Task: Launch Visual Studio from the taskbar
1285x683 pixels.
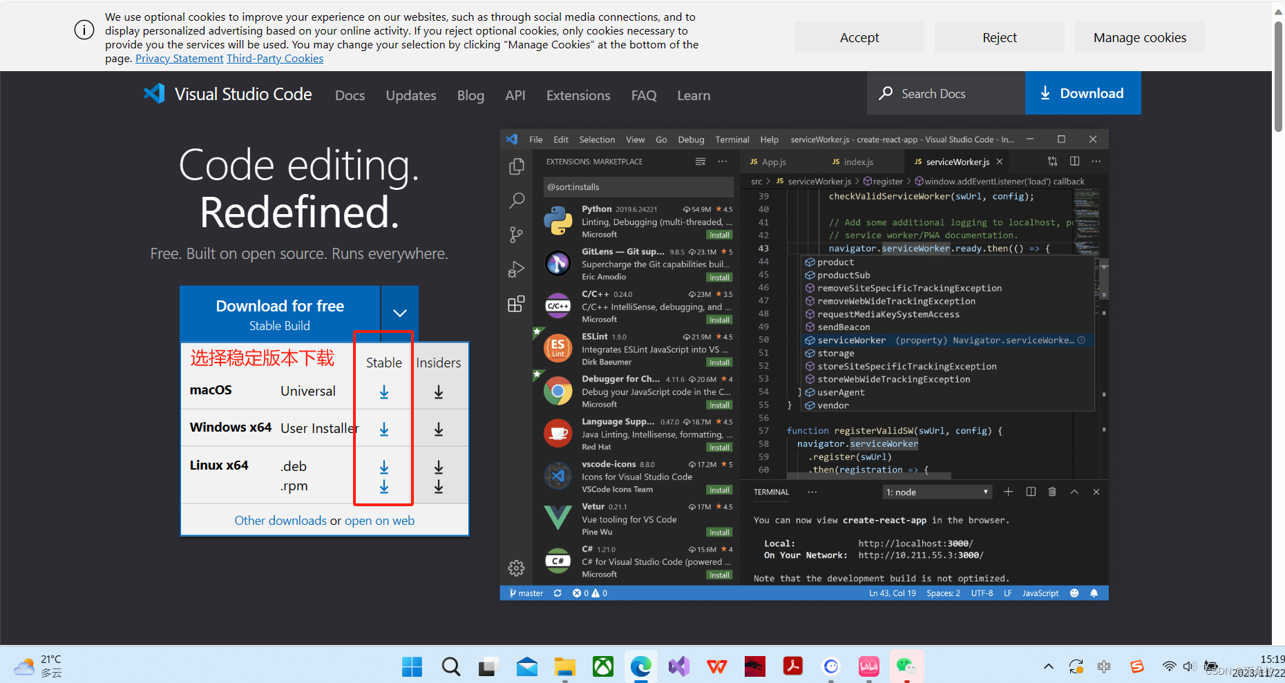Action: (x=679, y=666)
